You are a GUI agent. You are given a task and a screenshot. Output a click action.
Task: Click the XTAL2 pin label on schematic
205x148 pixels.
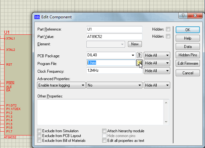tap(11, 50)
